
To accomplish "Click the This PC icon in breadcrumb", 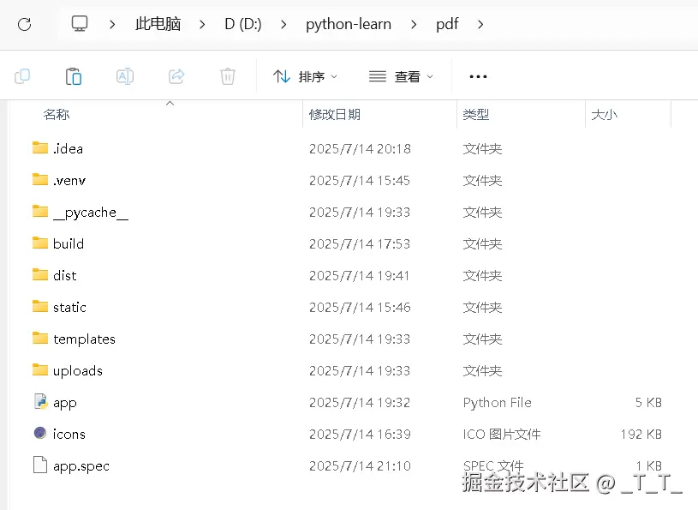I will (x=79, y=24).
